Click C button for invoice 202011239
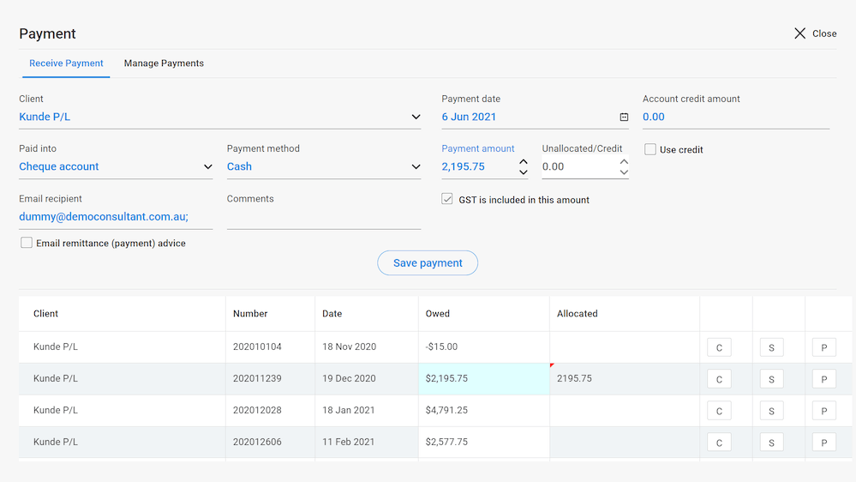The width and height of the screenshot is (856, 482). pyautogui.click(x=719, y=379)
